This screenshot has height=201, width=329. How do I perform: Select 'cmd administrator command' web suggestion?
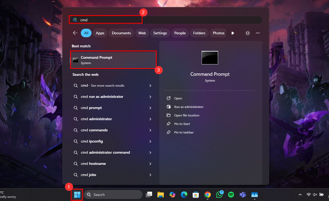pos(113,153)
